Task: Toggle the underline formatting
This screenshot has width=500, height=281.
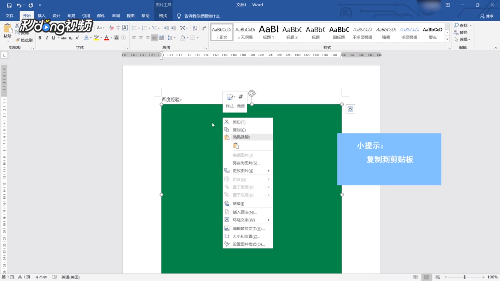Action: pyautogui.click(x=53, y=38)
